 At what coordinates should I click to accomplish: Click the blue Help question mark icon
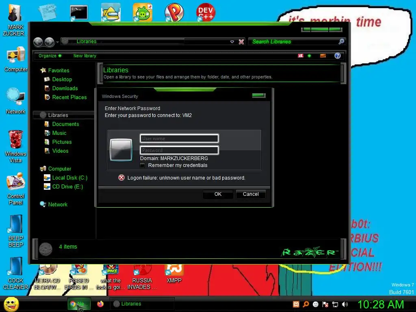pyautogui.click(x=338, y=56)
